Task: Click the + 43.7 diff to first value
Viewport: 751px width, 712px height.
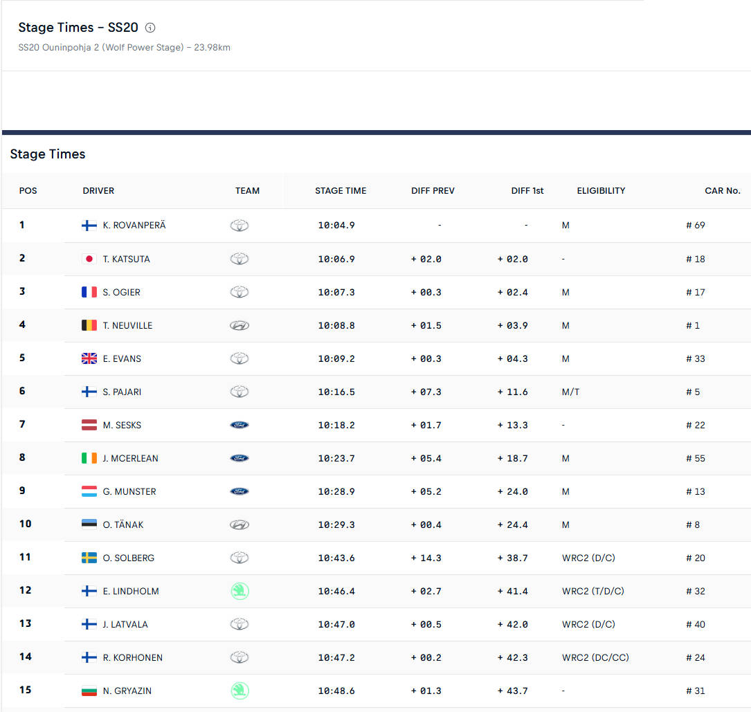Action: click(512, 691)
